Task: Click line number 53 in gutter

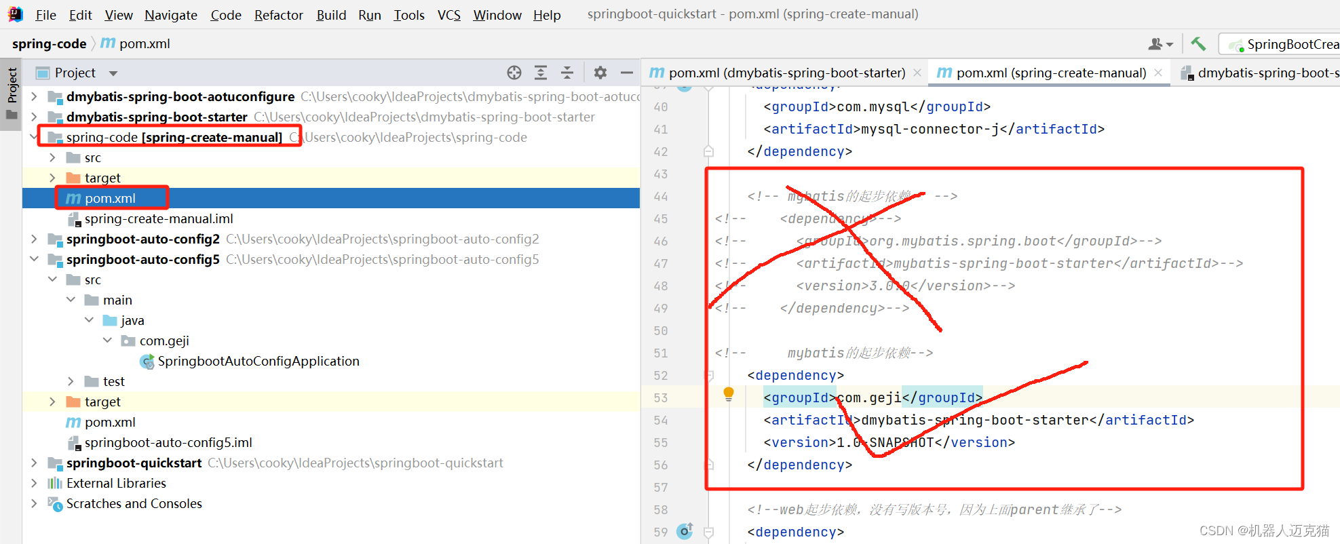Action: tap(661, 398)
